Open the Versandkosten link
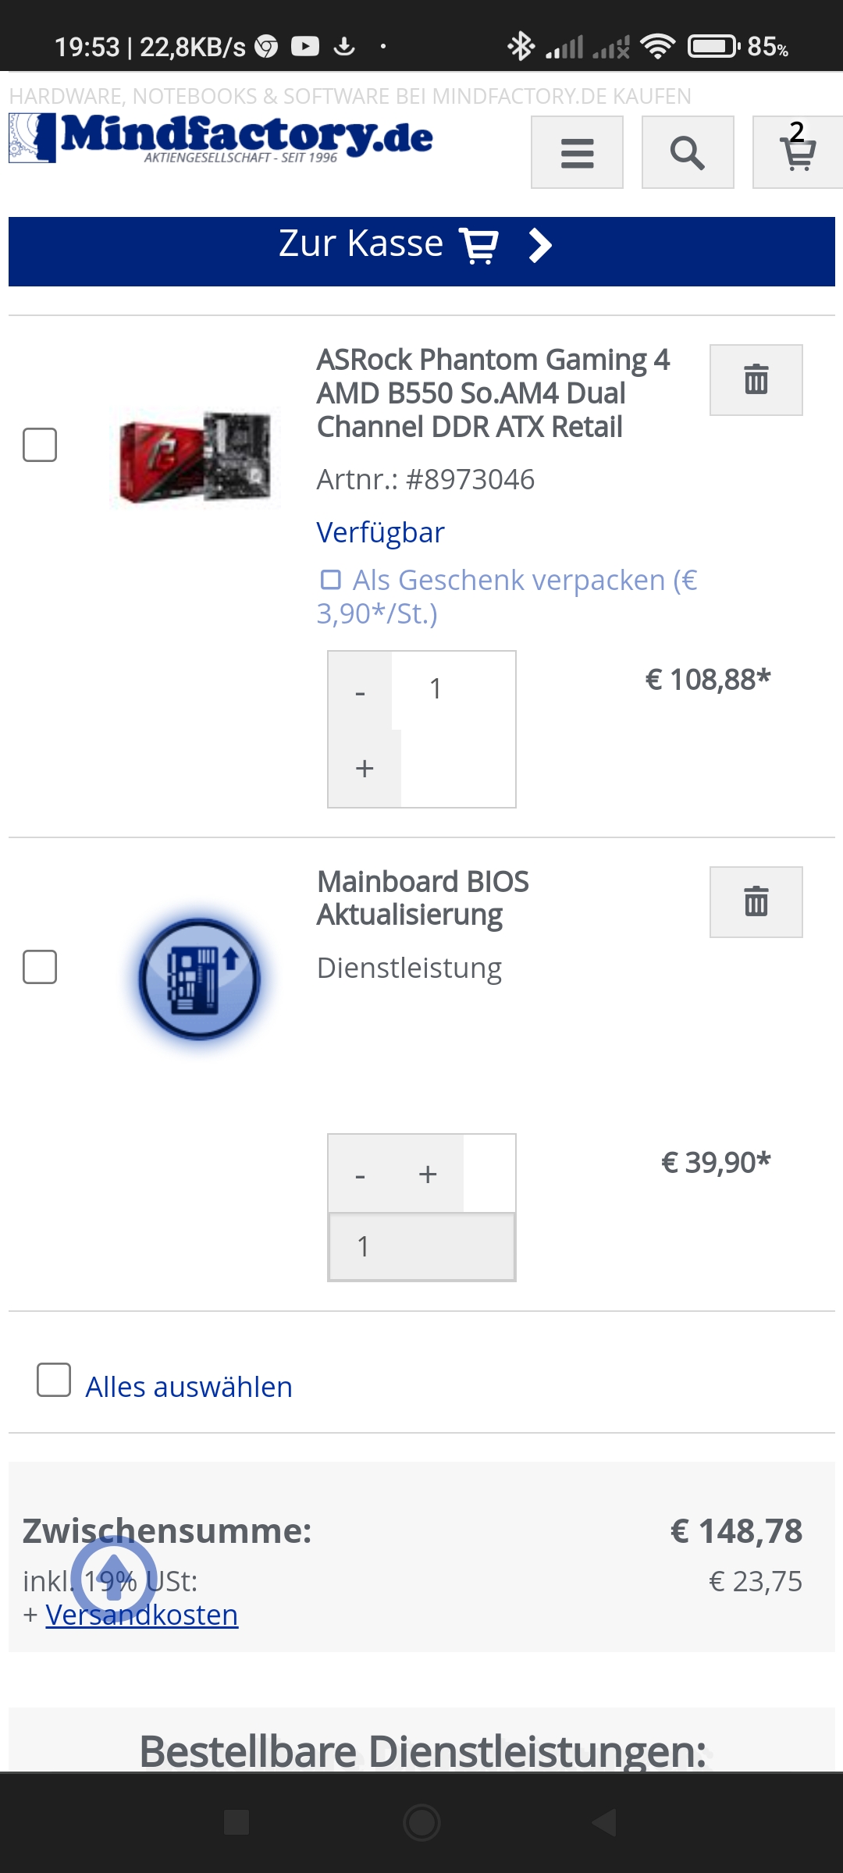This screenshot has height=1873, width=843. (141, 1615)
